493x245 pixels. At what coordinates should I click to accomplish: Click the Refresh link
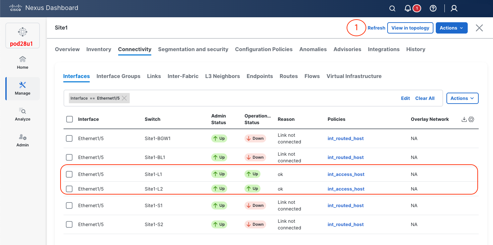coord(376,28)
